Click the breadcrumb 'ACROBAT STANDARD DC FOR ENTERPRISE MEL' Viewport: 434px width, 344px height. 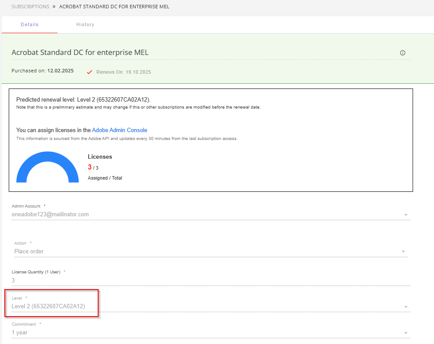tap(114, 7)
